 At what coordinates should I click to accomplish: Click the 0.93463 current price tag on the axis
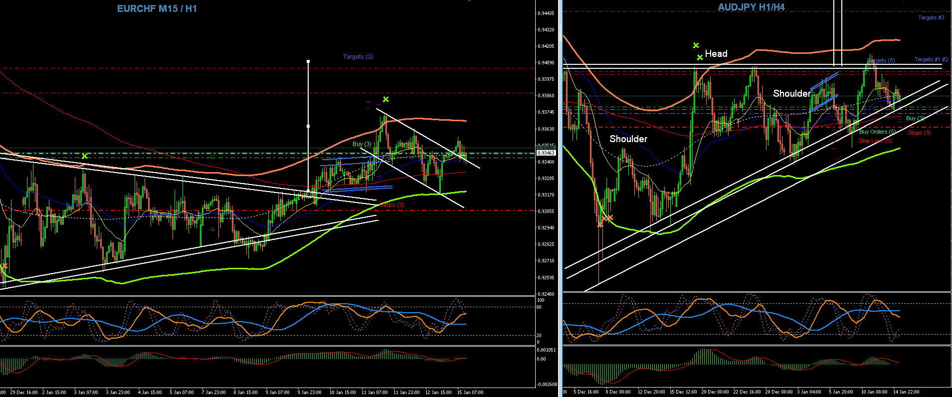click(x=546, y=153)
